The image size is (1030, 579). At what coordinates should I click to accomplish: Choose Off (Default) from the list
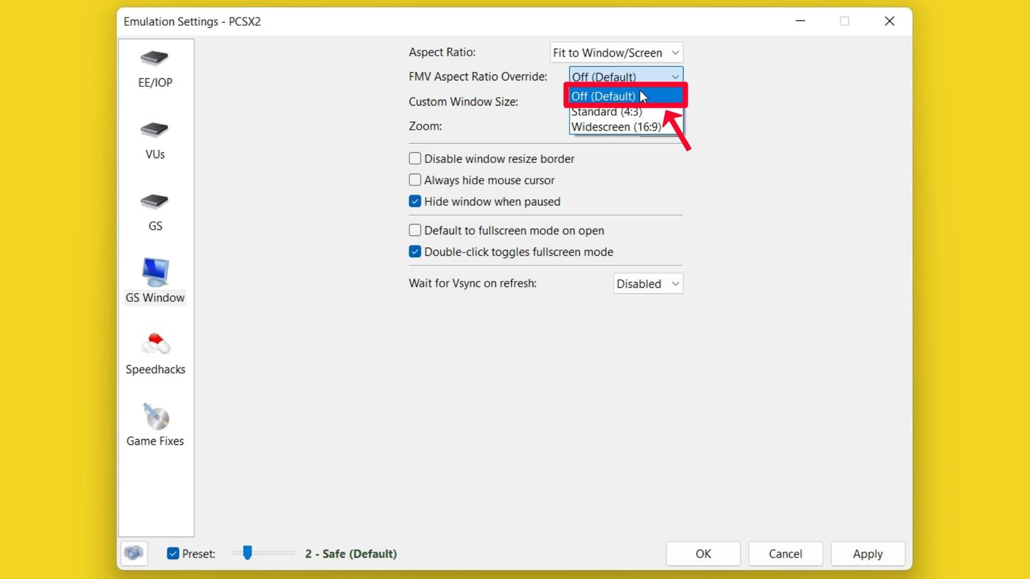(625, 96)
